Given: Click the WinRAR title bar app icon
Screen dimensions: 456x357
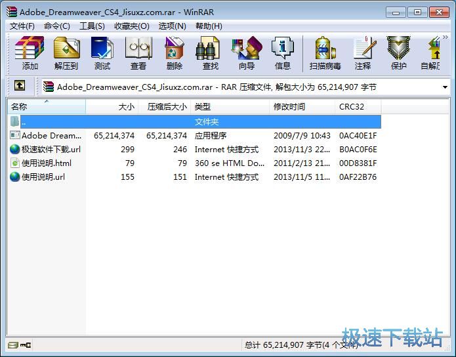Looking at the screenshot, I should [12, 12].
